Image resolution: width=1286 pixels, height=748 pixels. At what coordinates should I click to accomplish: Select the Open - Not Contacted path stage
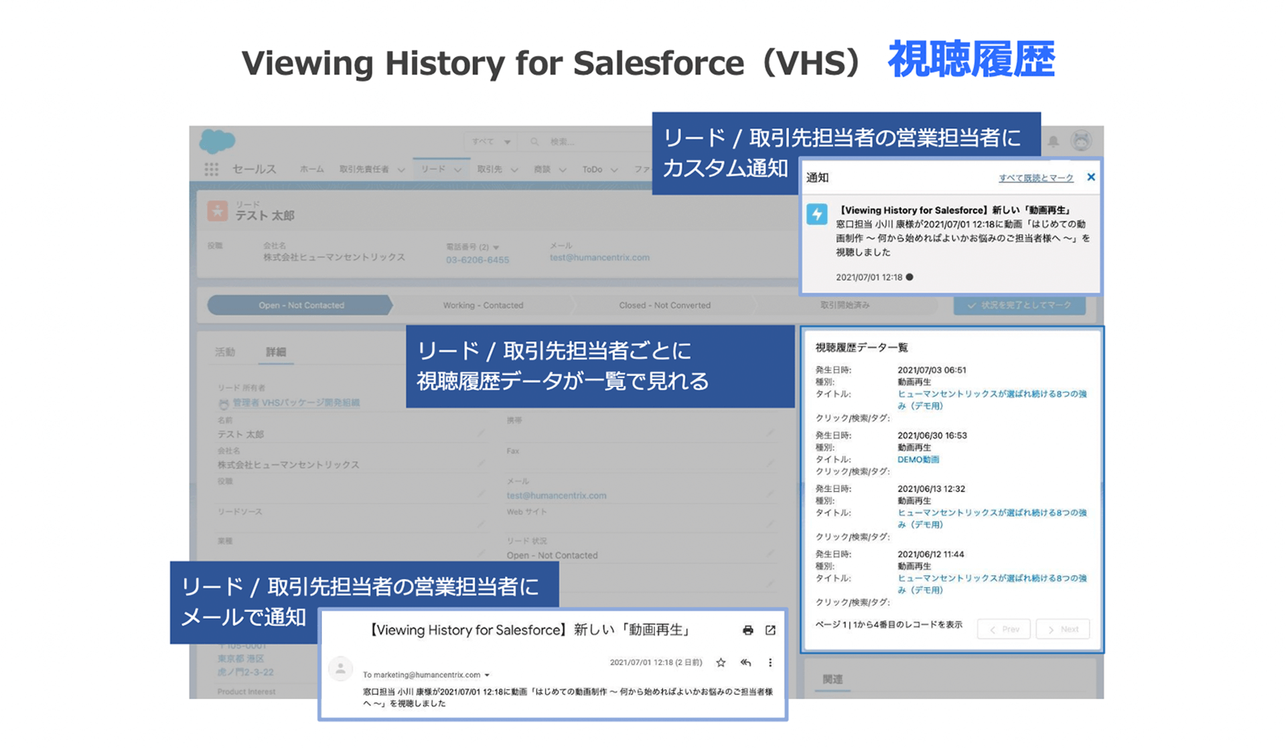click(x=301, y=305)
